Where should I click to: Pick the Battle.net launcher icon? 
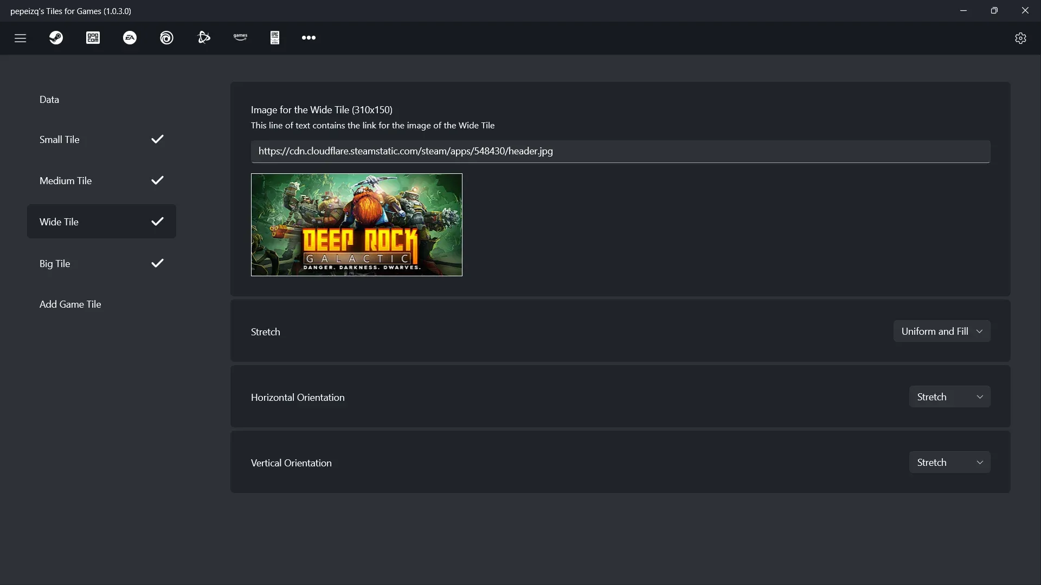(x=203, y=38)
